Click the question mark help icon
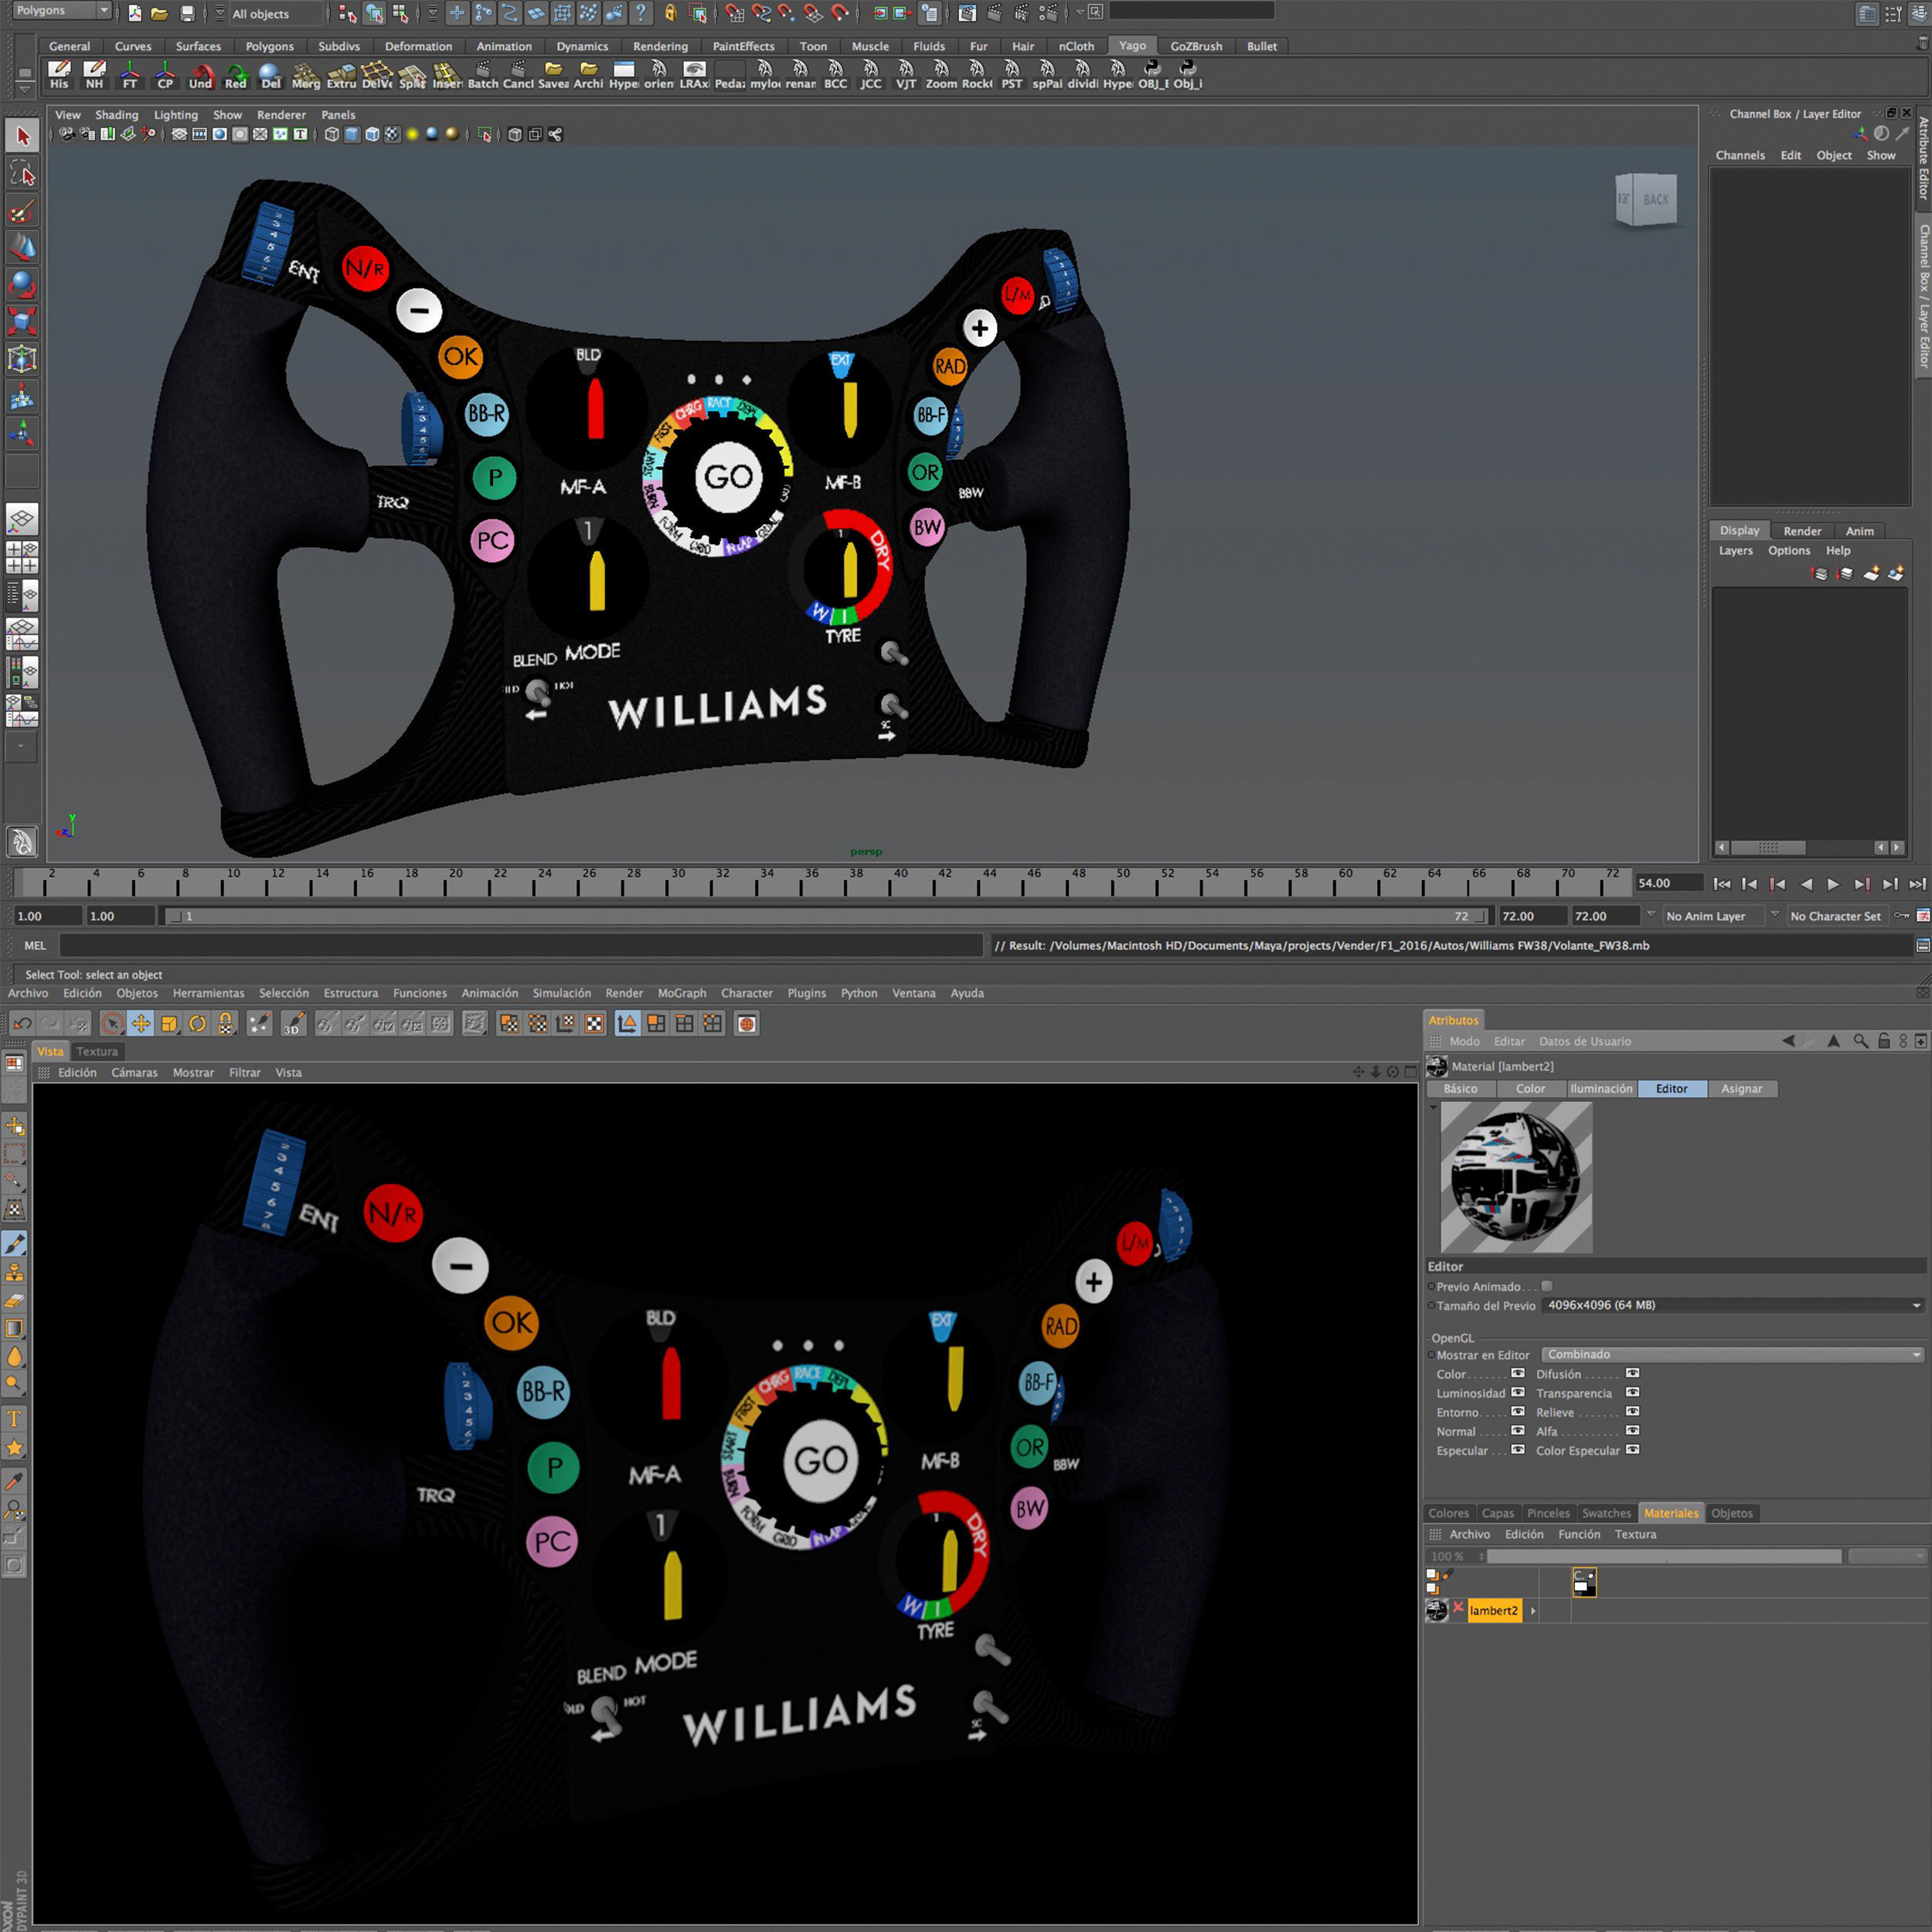 [x=641, y=13]
